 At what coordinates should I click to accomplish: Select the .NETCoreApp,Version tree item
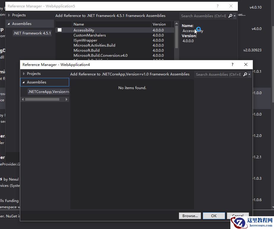(x=48, y=91)
